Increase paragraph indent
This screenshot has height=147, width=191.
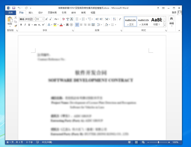(101, 19)
